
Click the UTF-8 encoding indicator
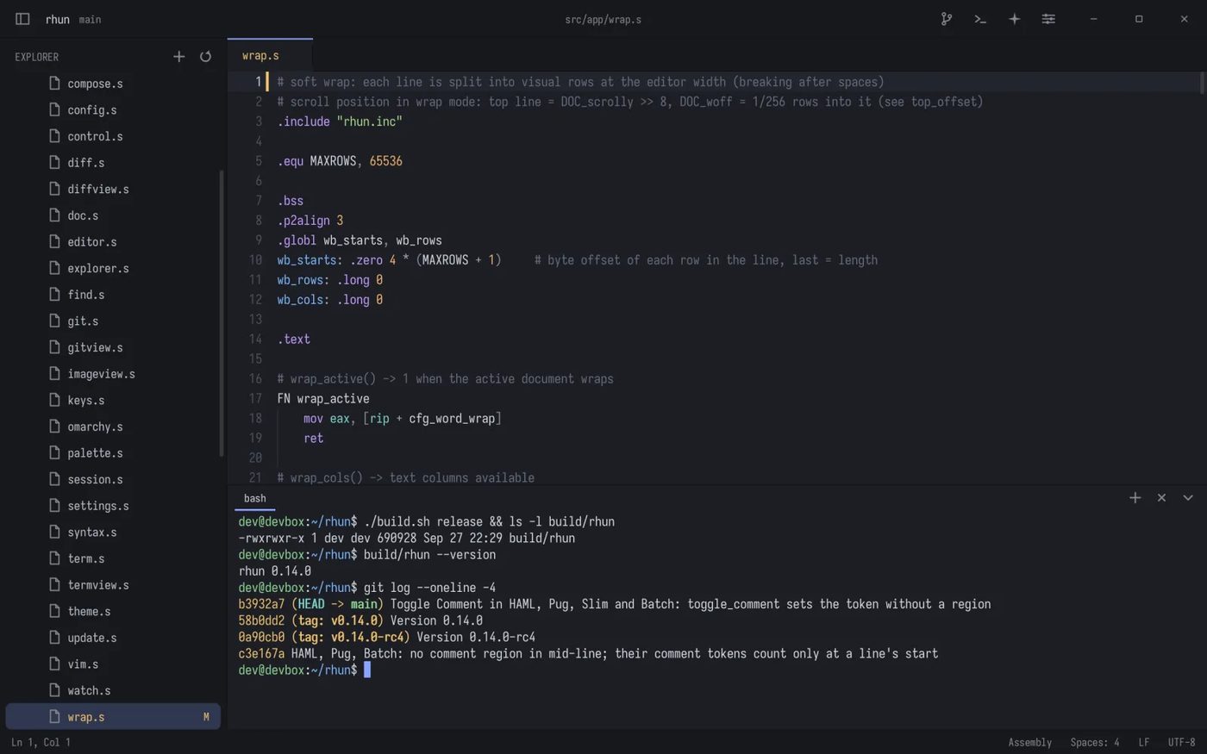[1181, 742]
